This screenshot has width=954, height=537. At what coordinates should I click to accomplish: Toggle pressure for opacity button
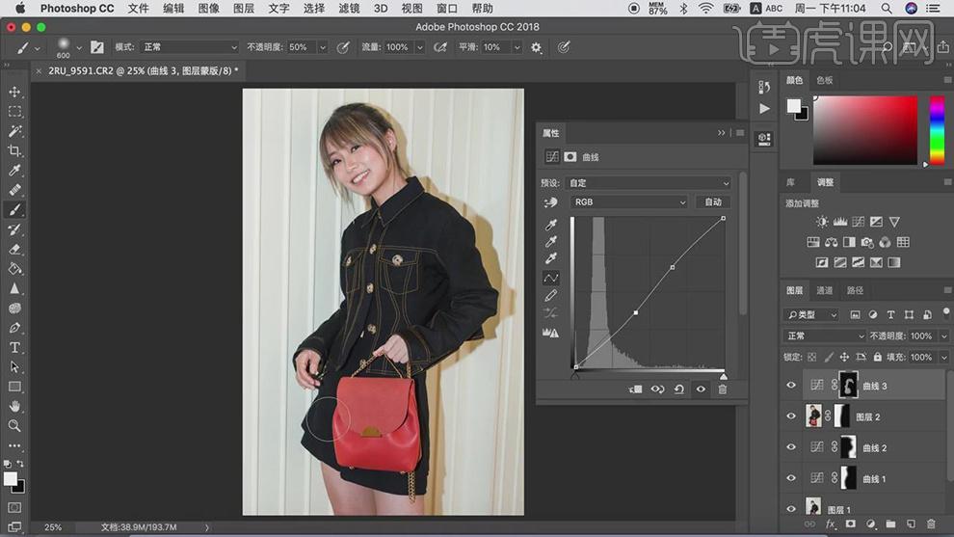click(343, 47)
